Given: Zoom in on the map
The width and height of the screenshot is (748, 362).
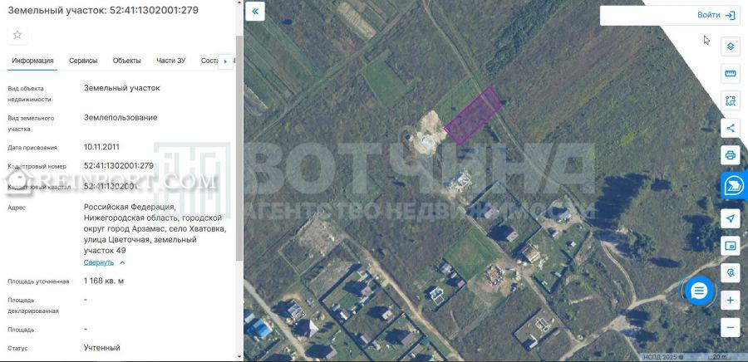Looking at the screenshot, I should tap(730, 300).
